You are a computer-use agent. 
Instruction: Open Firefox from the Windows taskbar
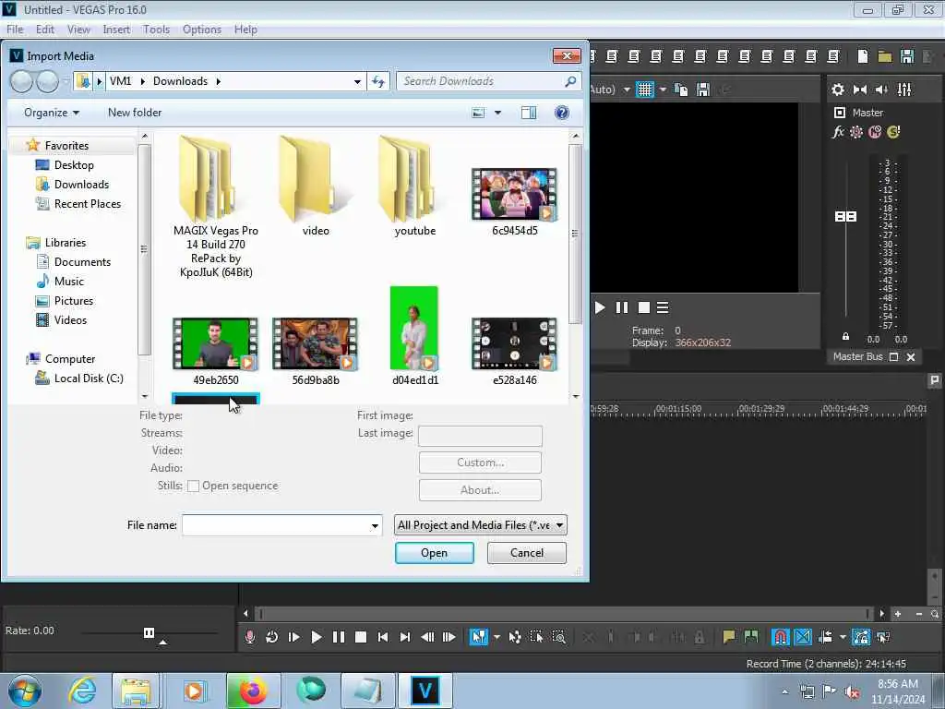coord(253,691)
